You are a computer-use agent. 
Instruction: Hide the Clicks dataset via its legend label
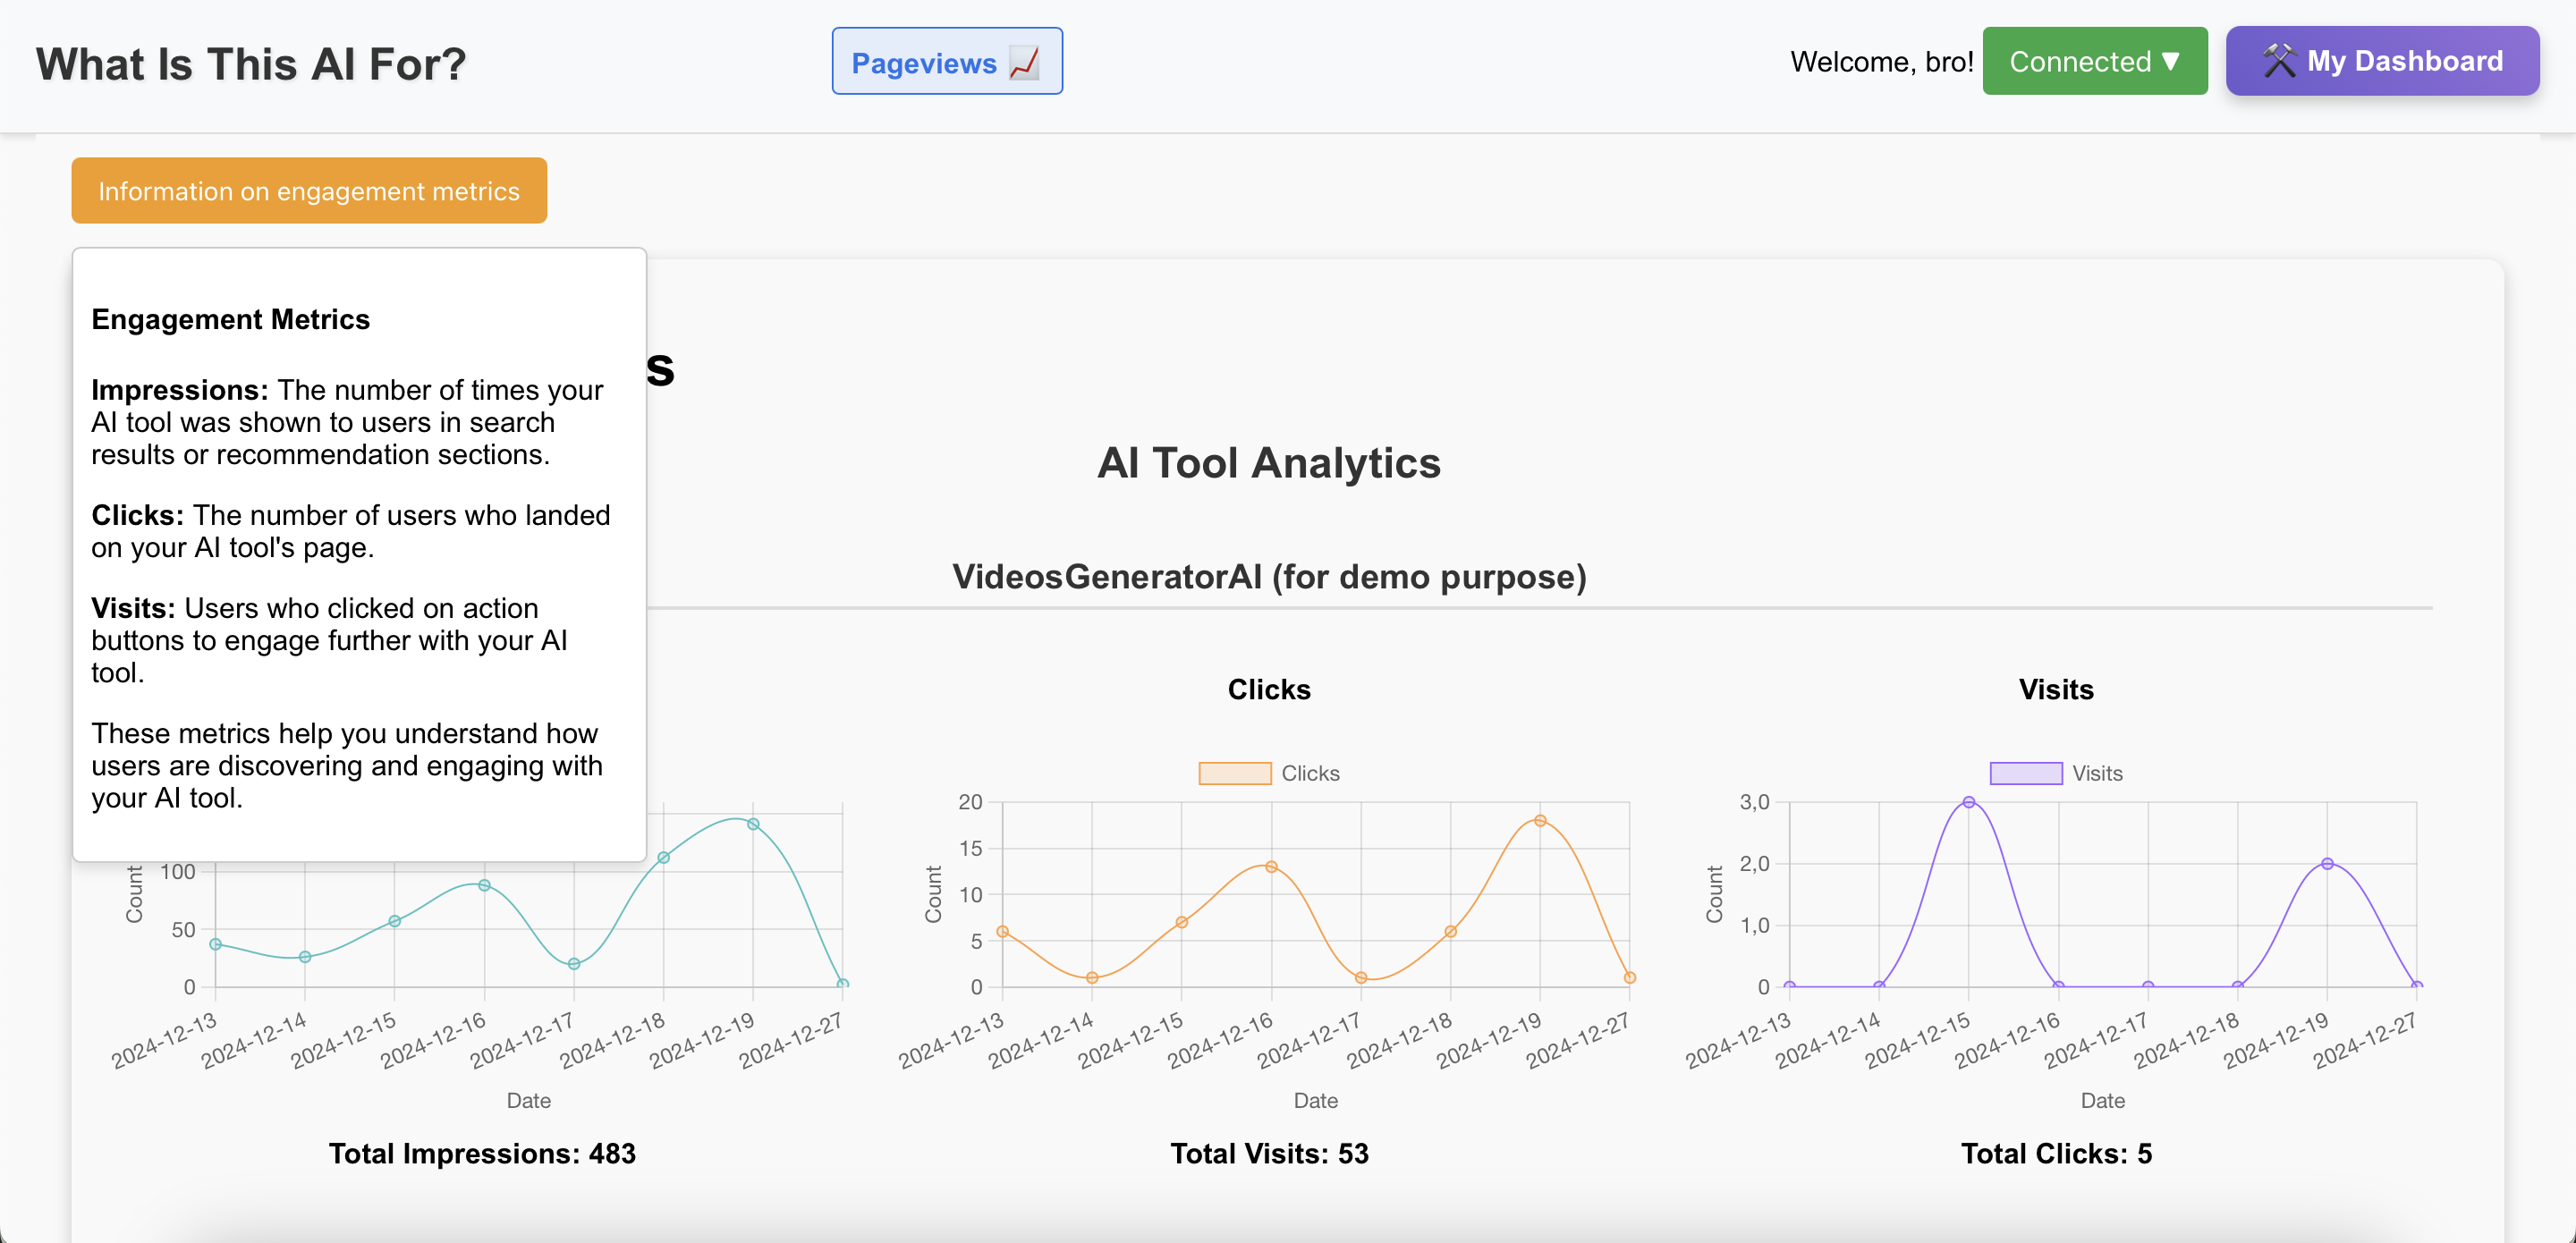click(x=1310, y=773)
